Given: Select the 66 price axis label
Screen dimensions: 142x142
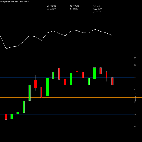Looking at the screenshot, I should click(x=135, y=90).
